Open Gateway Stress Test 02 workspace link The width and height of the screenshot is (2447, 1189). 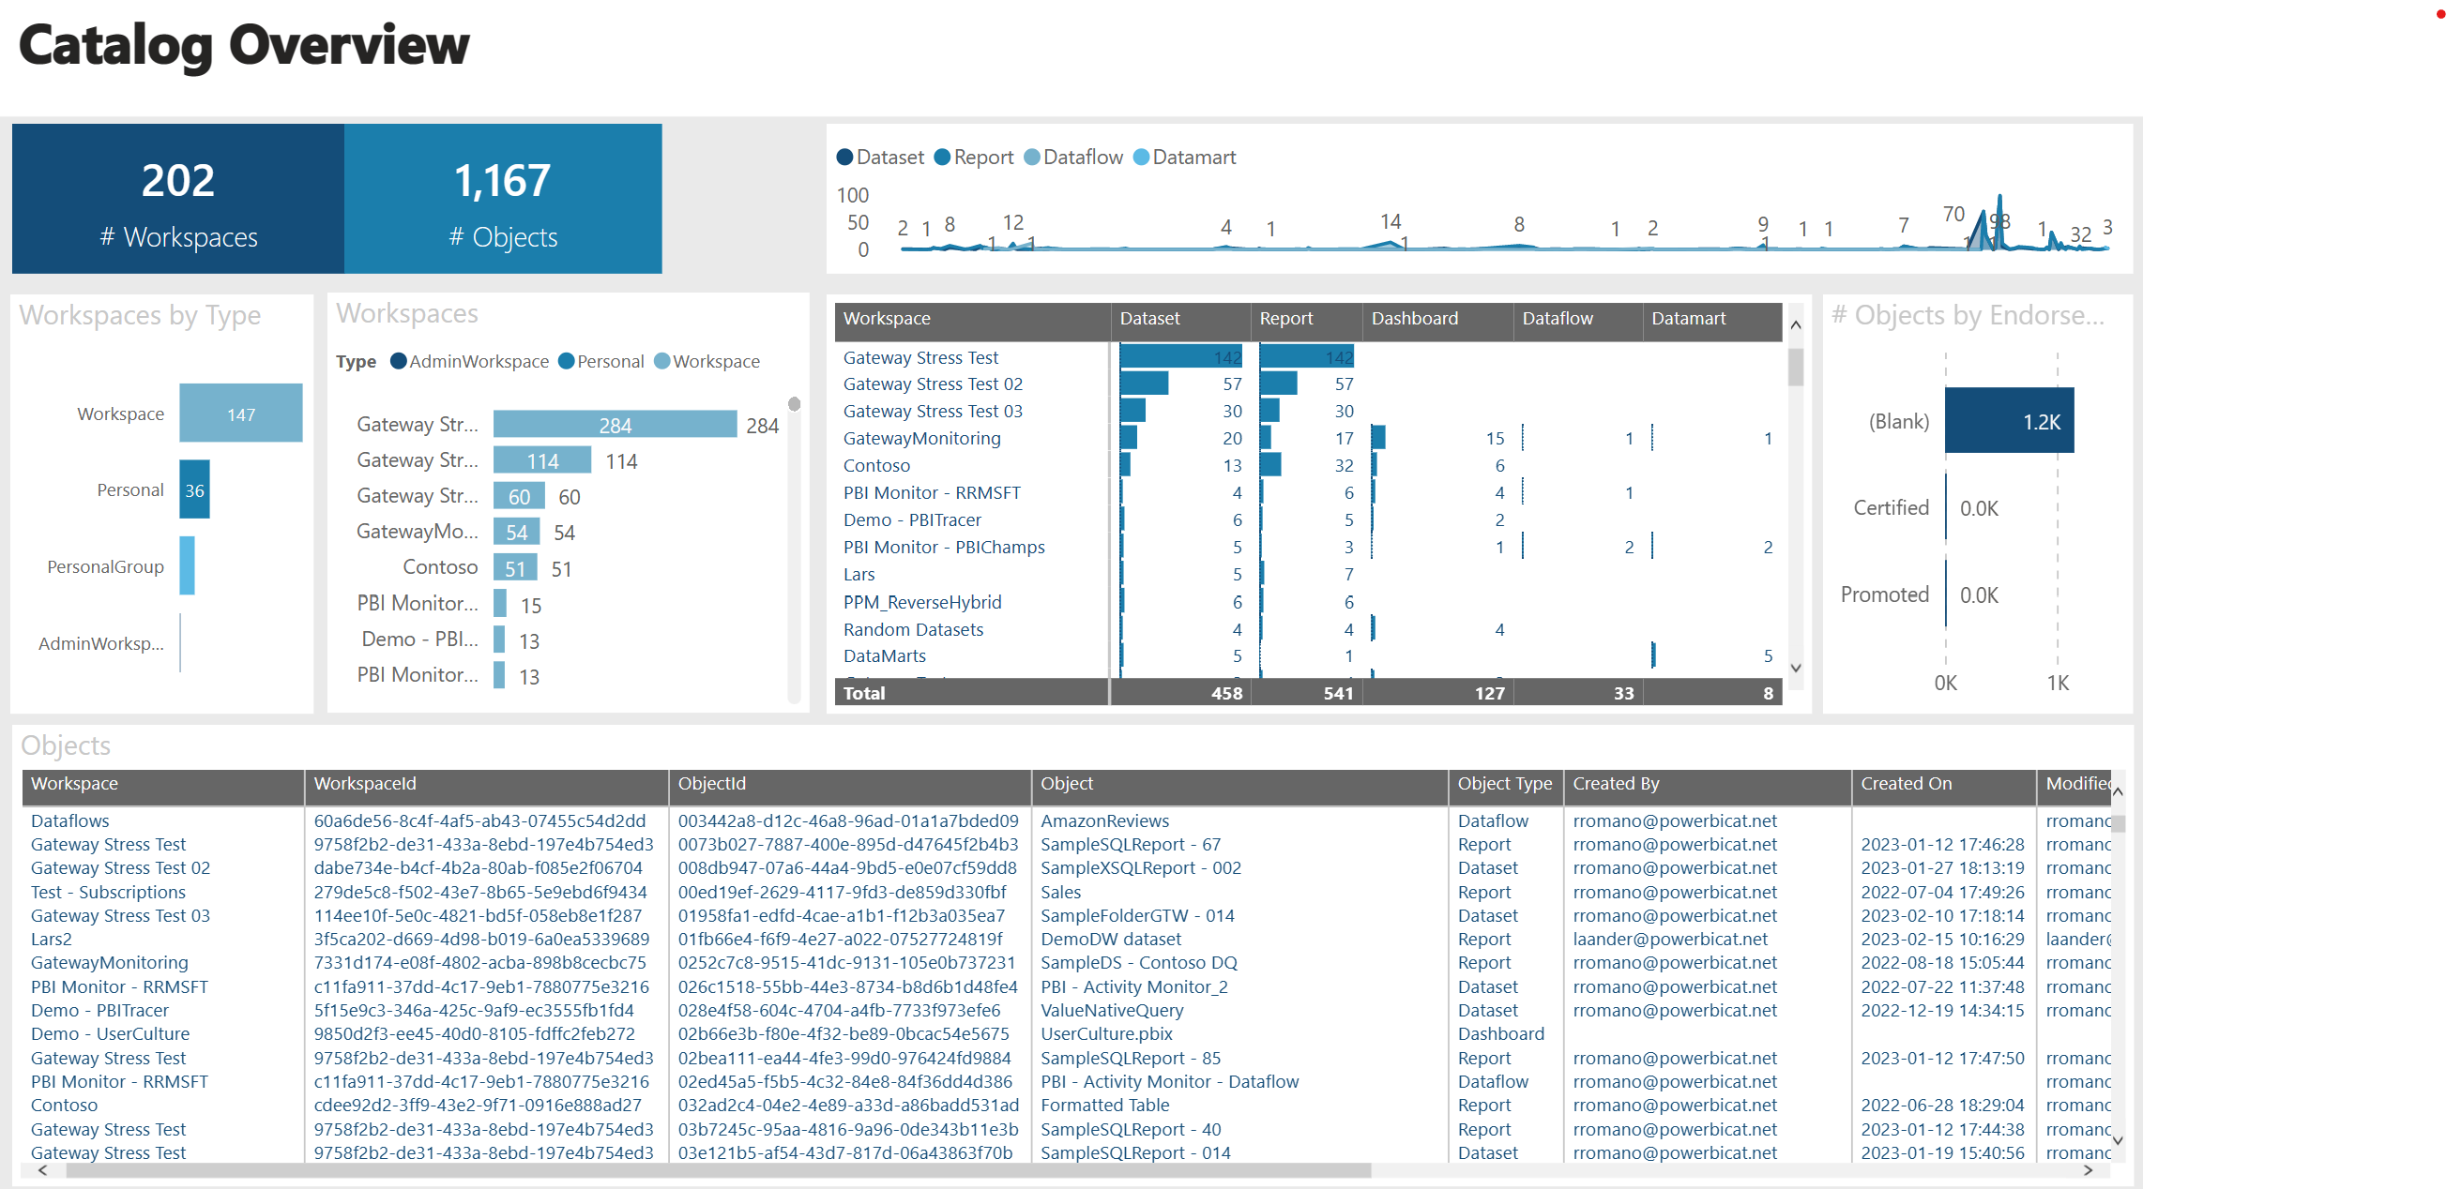click(932, 384)
